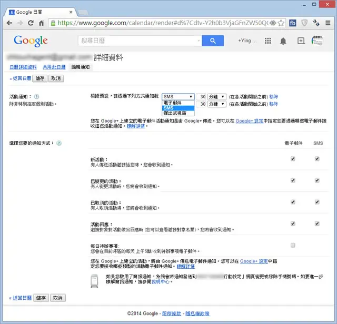
Task: Click the share plus box icon
Action: 301,40
